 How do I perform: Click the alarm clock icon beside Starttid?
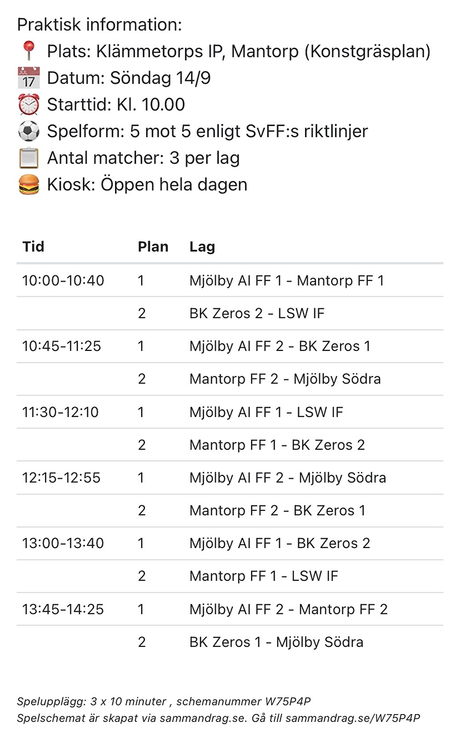29,104
